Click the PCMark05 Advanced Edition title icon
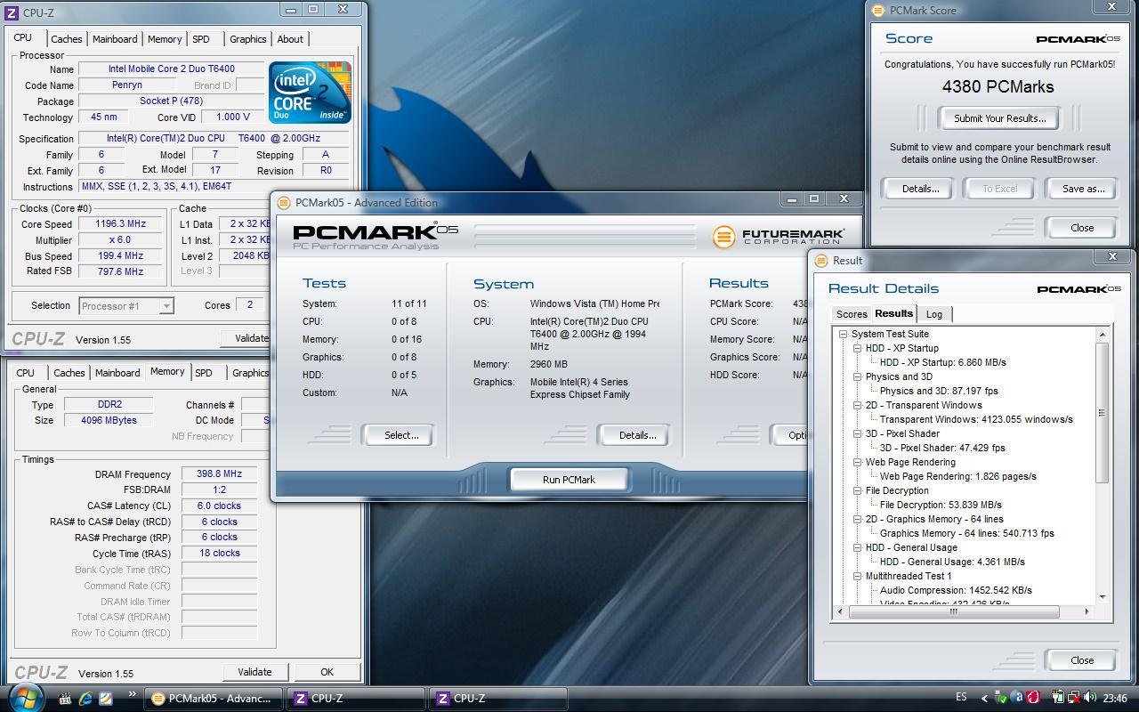Image resolution: width=1139 pixels, height=712 pixels. coord(284,203)
